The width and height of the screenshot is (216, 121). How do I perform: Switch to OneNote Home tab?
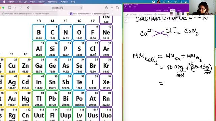pos(159,11)
